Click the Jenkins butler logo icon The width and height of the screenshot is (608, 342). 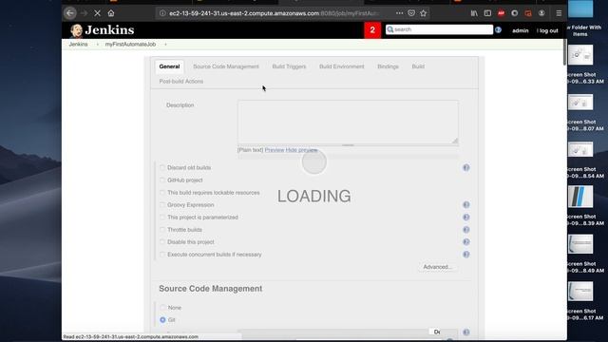coord(76,30)
